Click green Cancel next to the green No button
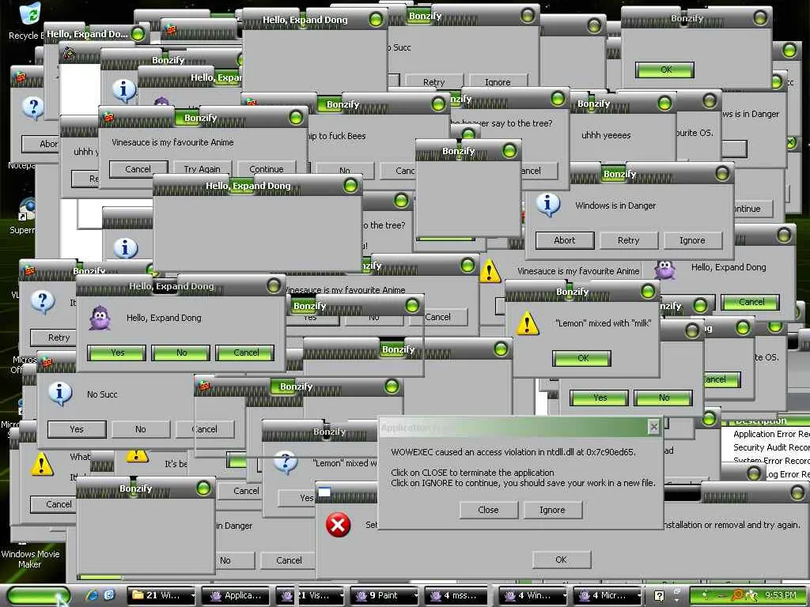810x607 pixels. (x=246, y=353)
